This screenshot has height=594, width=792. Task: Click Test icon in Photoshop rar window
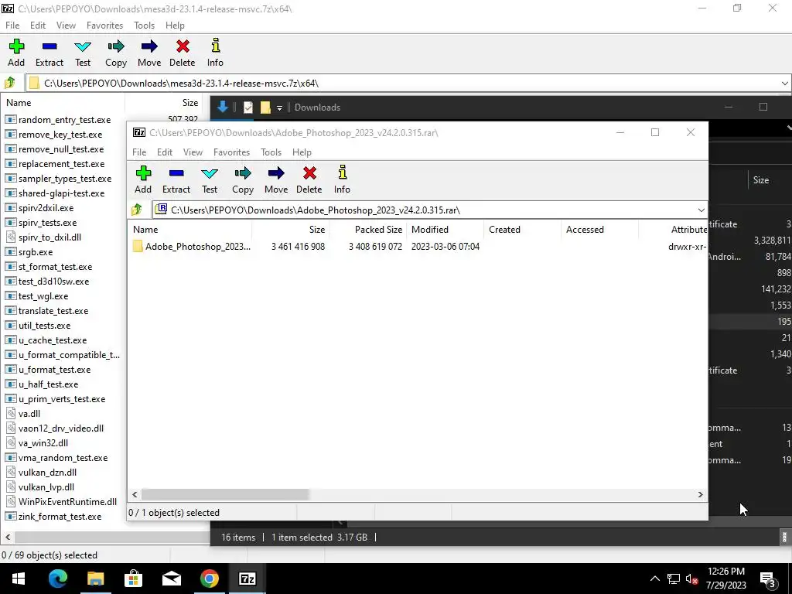pos(210,173)
